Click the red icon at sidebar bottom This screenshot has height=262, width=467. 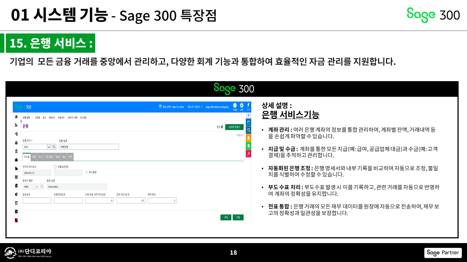(x=16, y=220)
